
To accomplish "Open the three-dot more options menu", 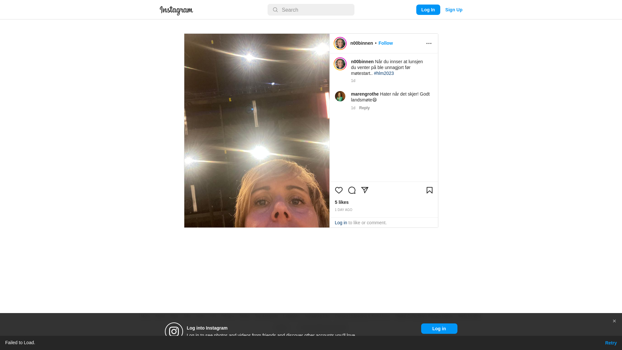I will (x=429, y=43).
